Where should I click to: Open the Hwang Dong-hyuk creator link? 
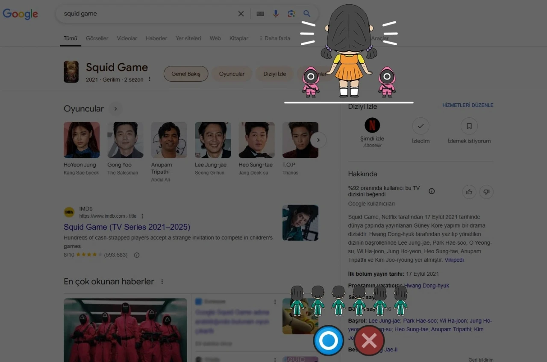(426, 286)
